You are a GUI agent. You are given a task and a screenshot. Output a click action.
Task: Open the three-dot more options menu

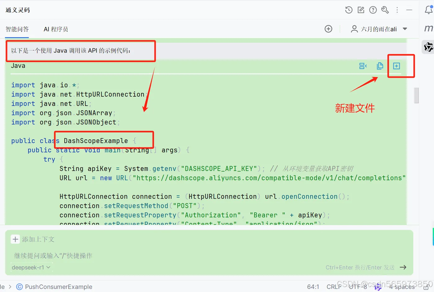[397, 10]
